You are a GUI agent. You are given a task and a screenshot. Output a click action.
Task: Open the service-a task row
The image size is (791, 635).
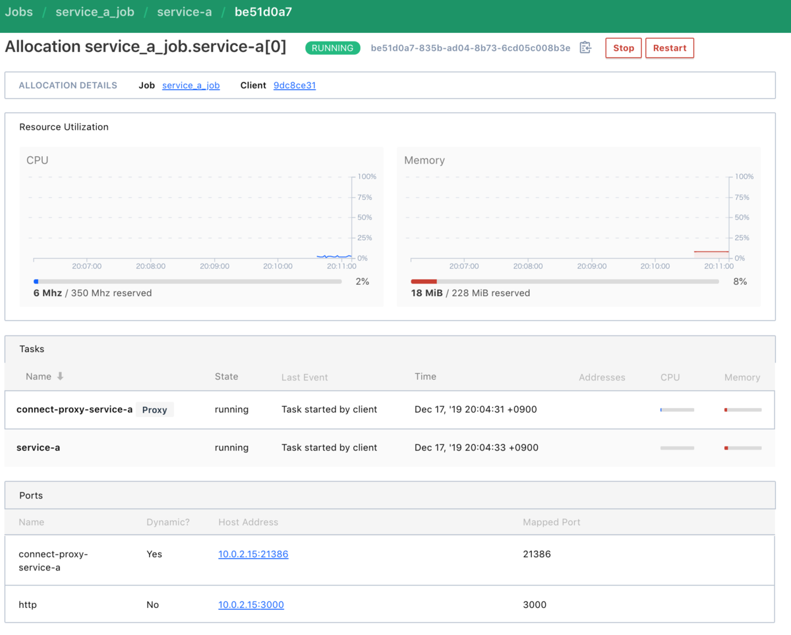click(x=390, y=448)
